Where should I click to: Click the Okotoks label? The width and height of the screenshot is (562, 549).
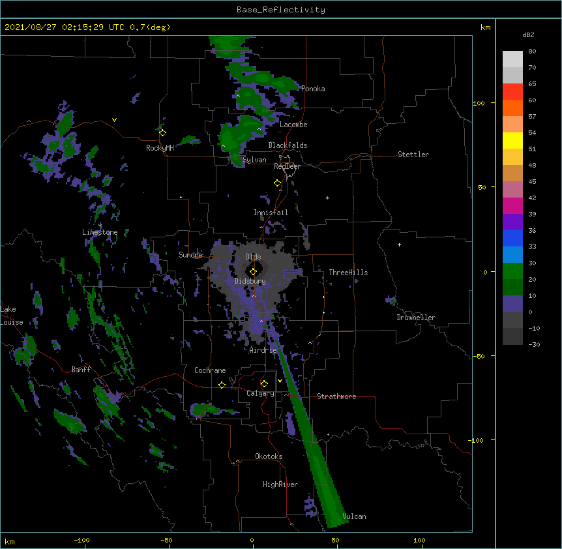[x=269, y=456]
